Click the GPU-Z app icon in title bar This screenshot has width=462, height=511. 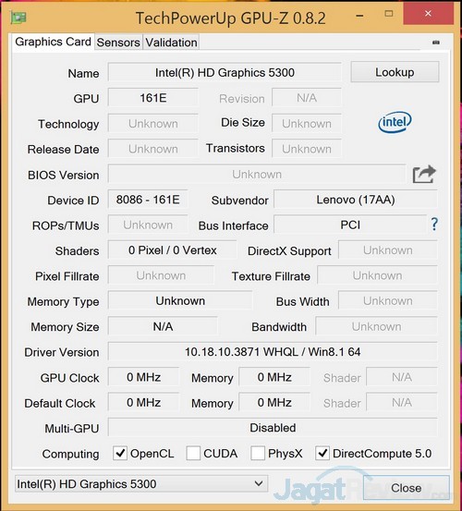point(18,17)
